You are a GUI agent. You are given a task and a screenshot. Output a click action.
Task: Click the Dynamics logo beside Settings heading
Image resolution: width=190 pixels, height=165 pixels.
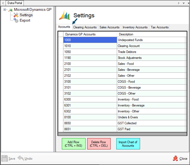[x=64, y=15]
